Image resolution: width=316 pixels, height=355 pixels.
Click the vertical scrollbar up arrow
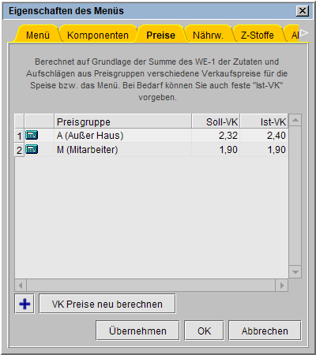tap(295, 120)
